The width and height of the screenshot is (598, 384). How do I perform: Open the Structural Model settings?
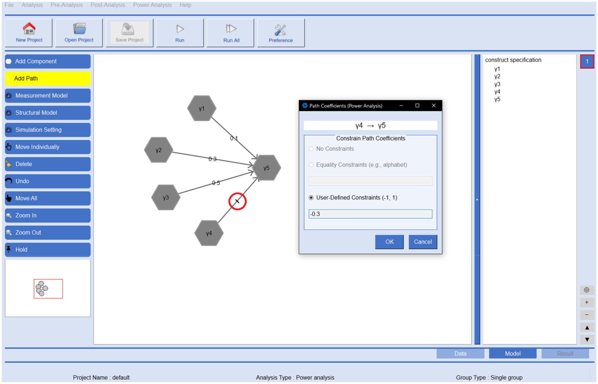48,113
